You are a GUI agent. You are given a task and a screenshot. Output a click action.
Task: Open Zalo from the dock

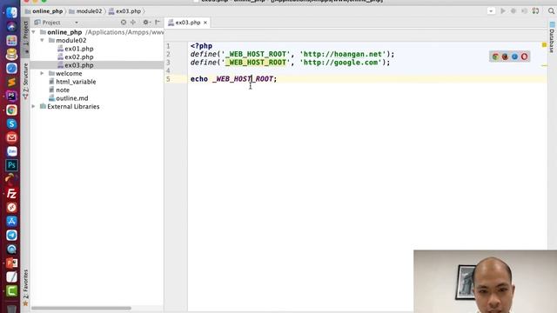point(11,151)
